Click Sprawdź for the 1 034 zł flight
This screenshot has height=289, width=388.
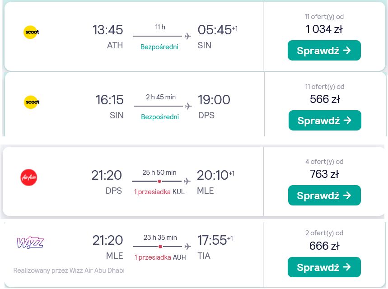(x=324, y=51)
